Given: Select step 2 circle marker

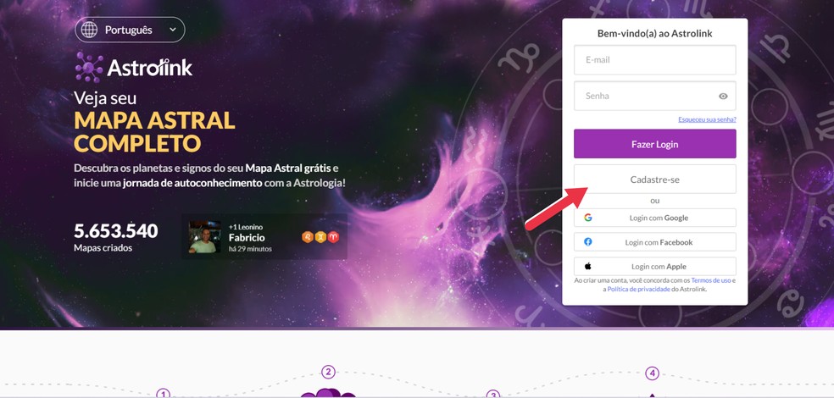Looking at the screenshot, I should (x=329, y=372).
